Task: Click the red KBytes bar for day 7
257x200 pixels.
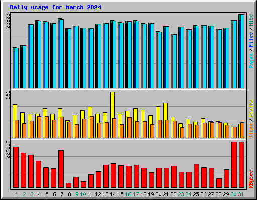Action: tap(61, 169)
